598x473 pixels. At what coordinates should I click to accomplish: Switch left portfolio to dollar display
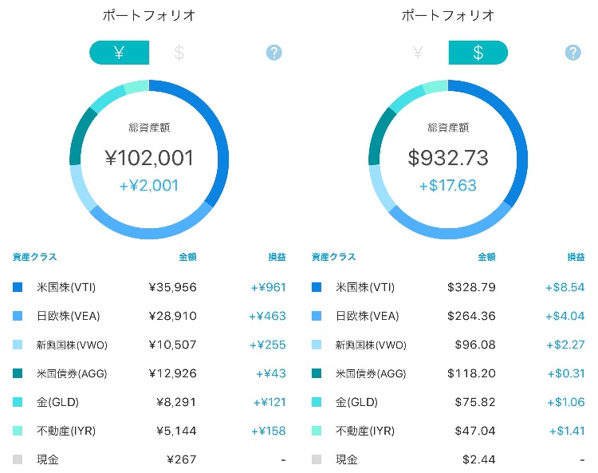point(179,53)
